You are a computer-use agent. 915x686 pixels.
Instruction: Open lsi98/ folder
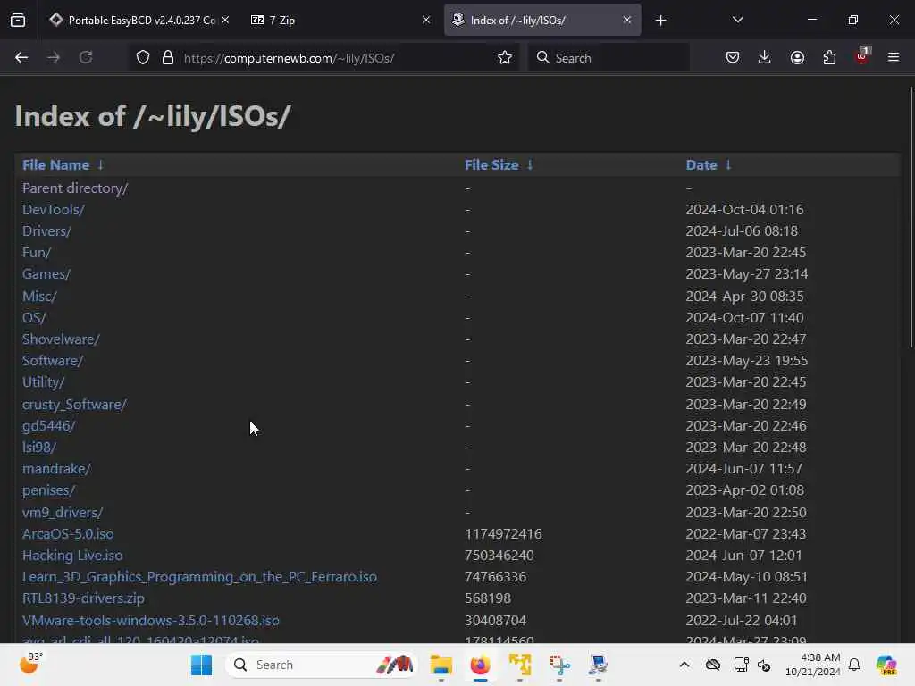39,448
